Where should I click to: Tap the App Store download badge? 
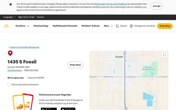[68, 109]
